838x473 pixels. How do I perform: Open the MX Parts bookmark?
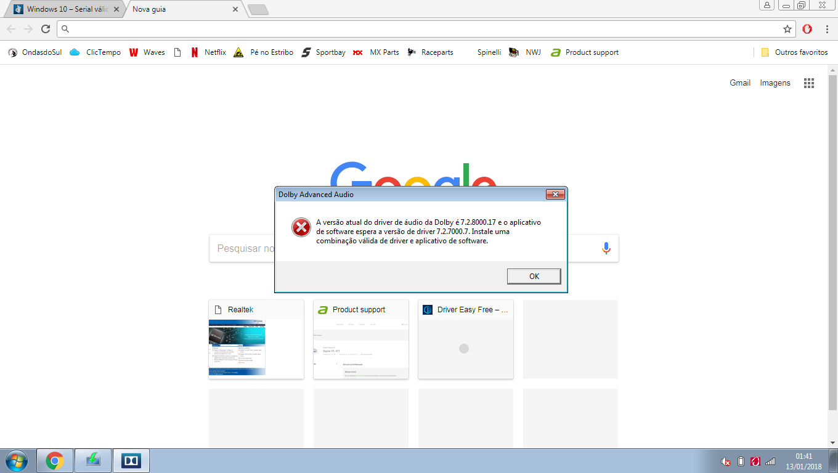click(x=376, y=52)
